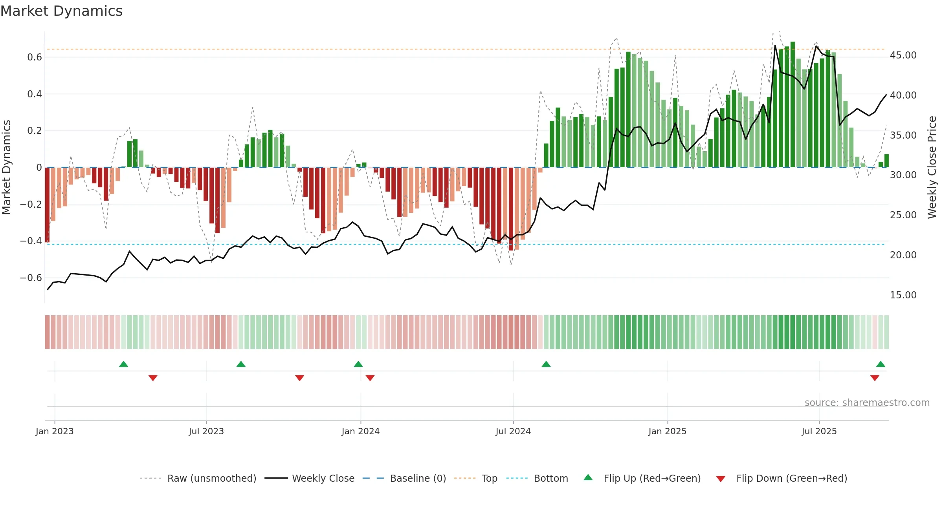Click the source: sharemaestro.com text
The height and width of the screenshot is (530, 943).
[867, 402]
